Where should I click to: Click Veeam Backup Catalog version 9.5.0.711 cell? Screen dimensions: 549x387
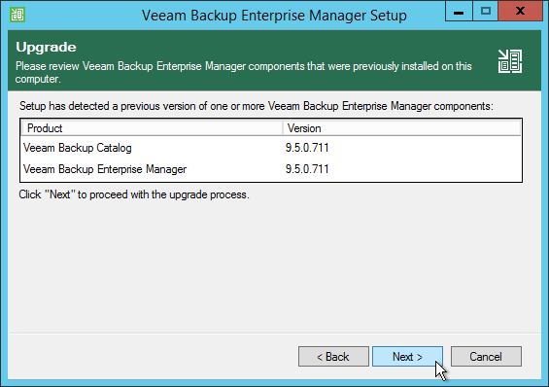coord(307,148)
